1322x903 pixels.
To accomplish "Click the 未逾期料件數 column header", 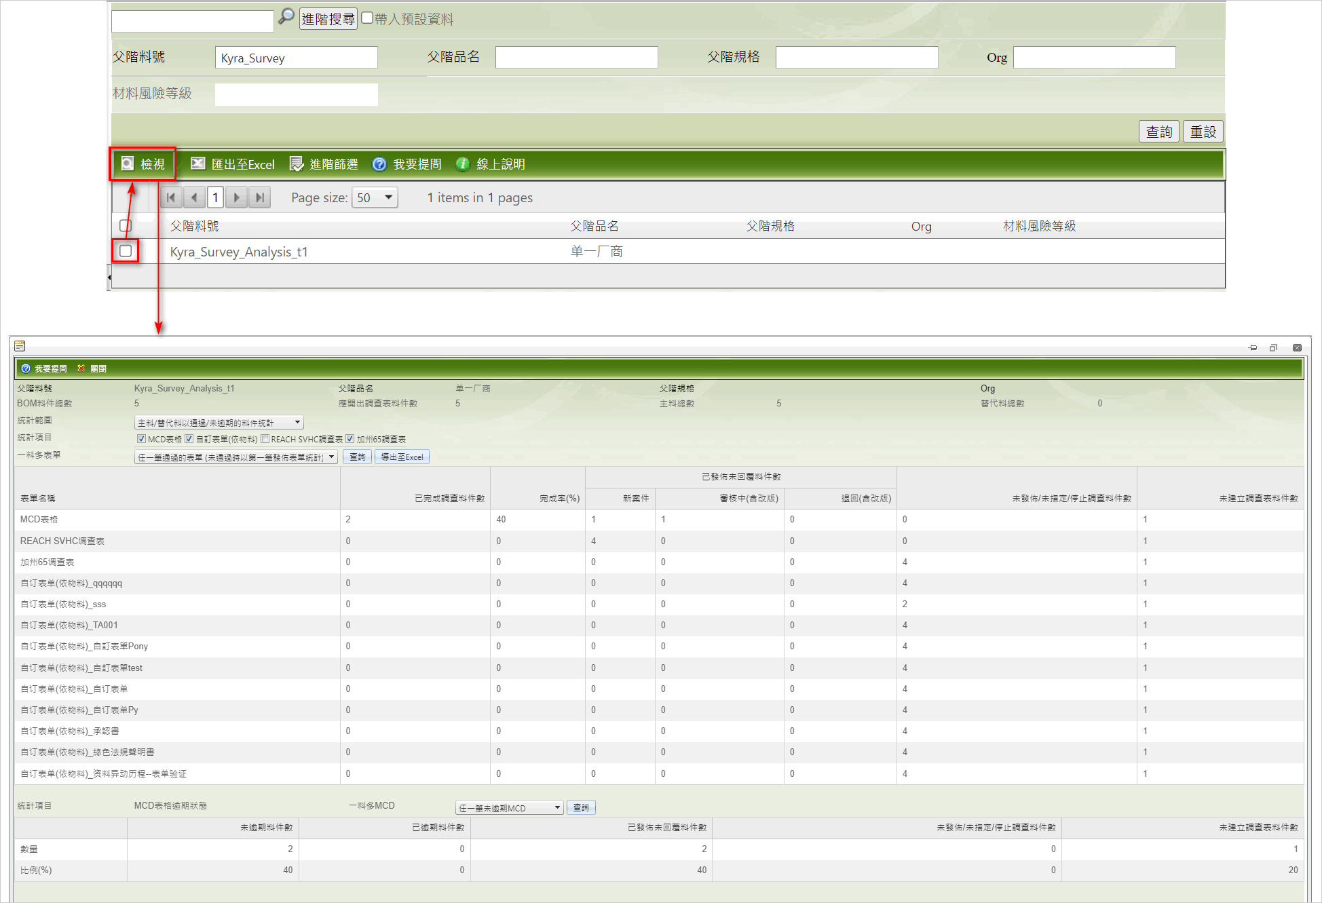I will coord(266,827).
